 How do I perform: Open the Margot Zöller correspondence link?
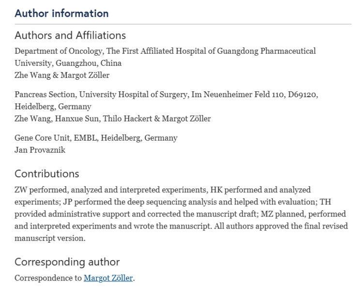(x=108, y=278)
